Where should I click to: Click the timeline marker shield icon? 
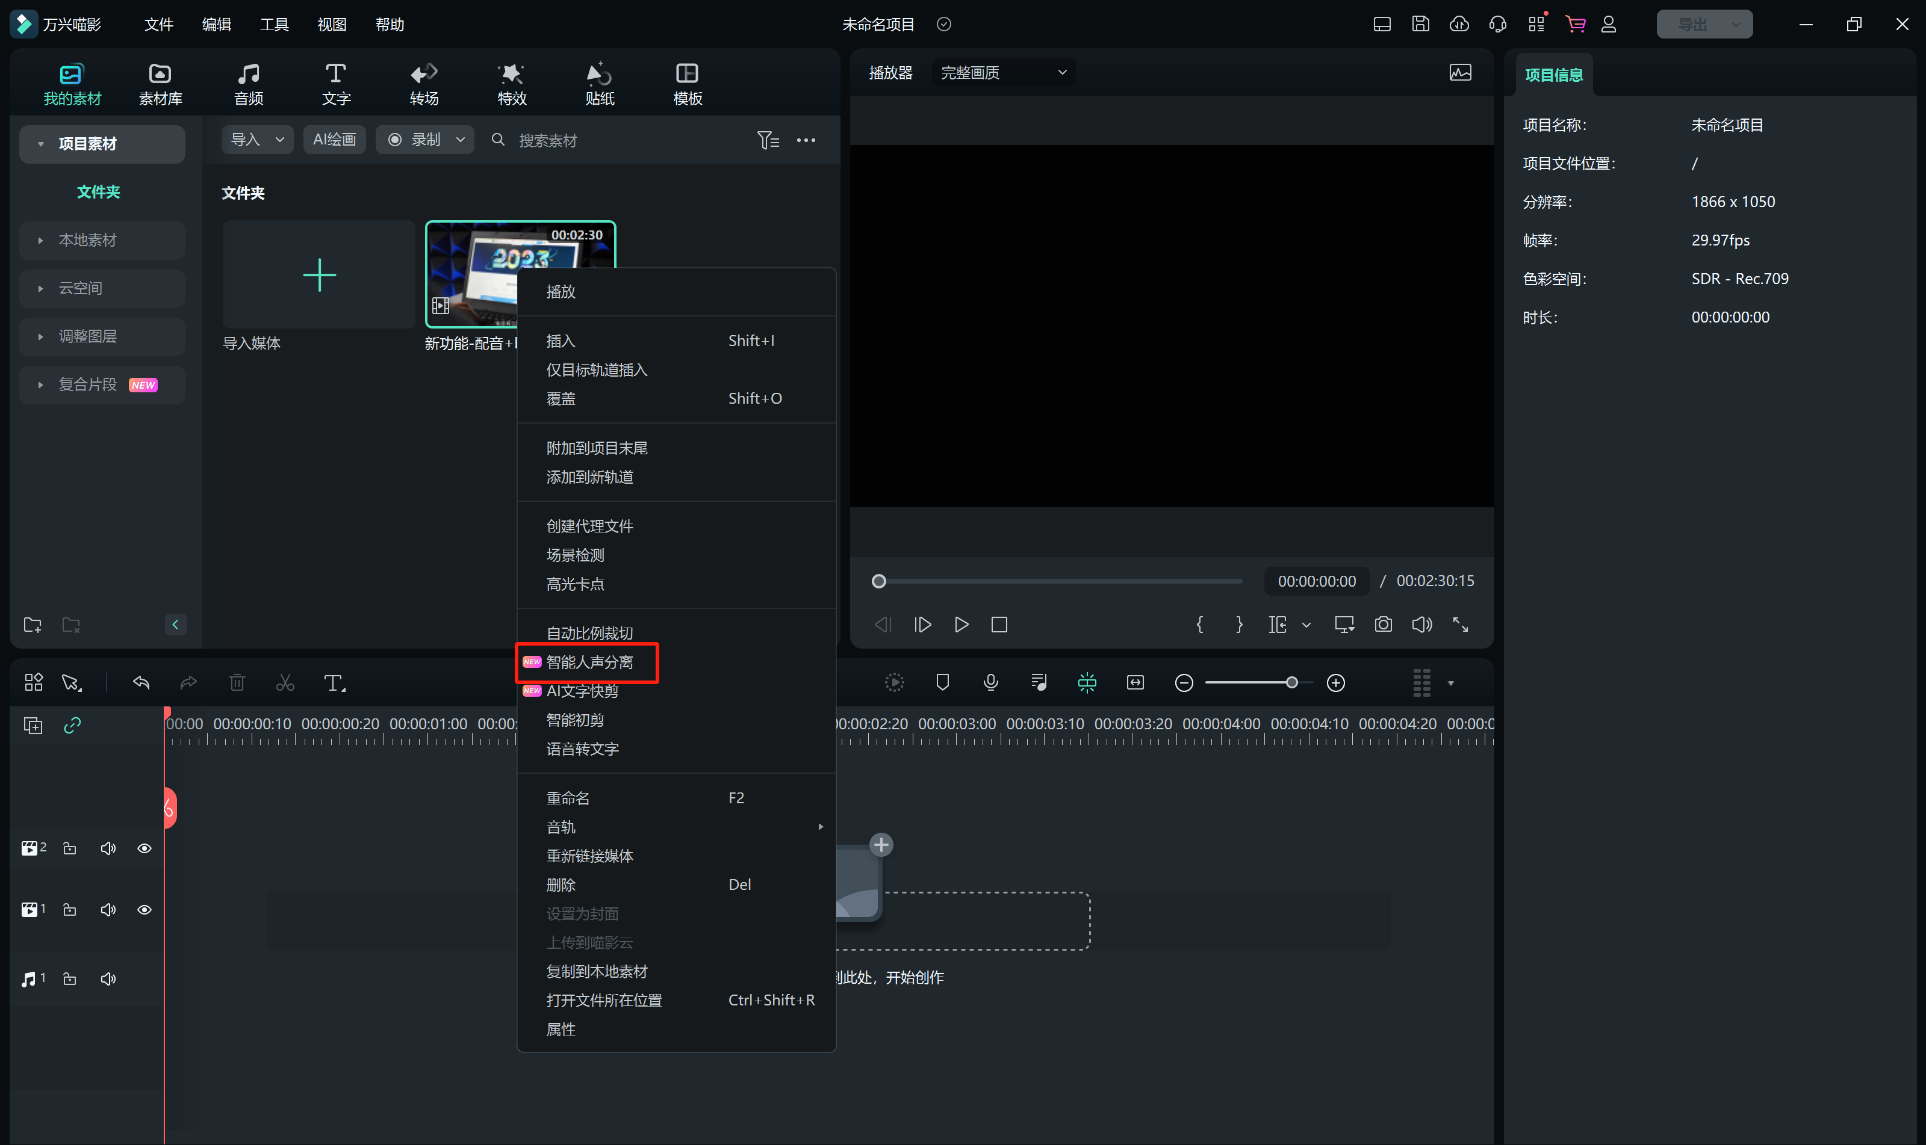[x=942, y=682]
